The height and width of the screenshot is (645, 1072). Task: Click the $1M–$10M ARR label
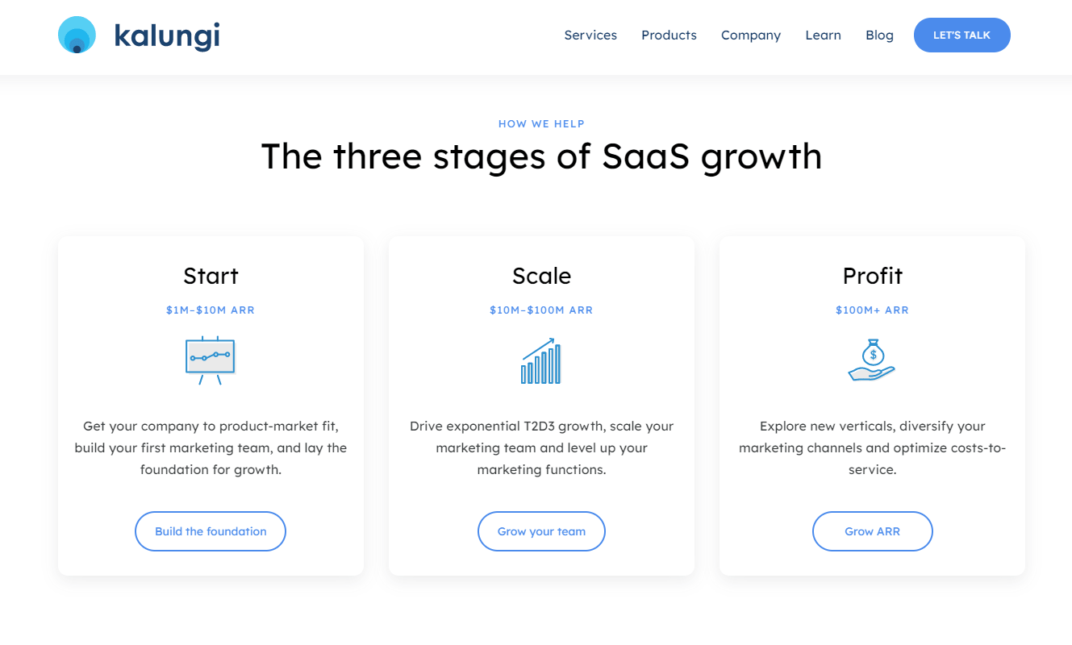[211, 310]
